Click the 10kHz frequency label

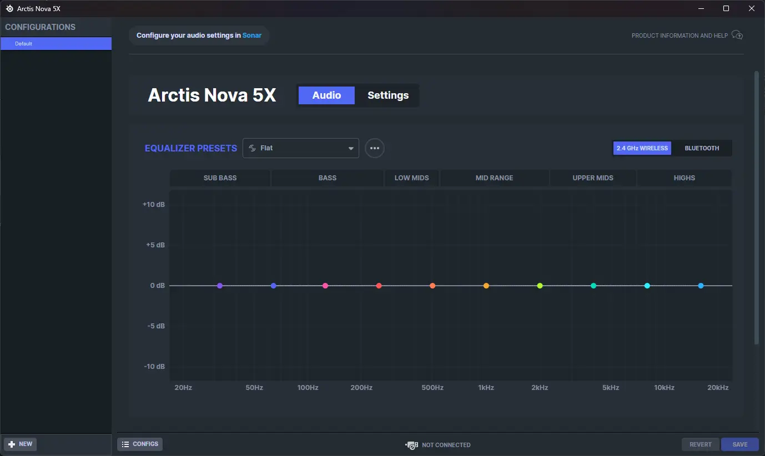[664, 388]
